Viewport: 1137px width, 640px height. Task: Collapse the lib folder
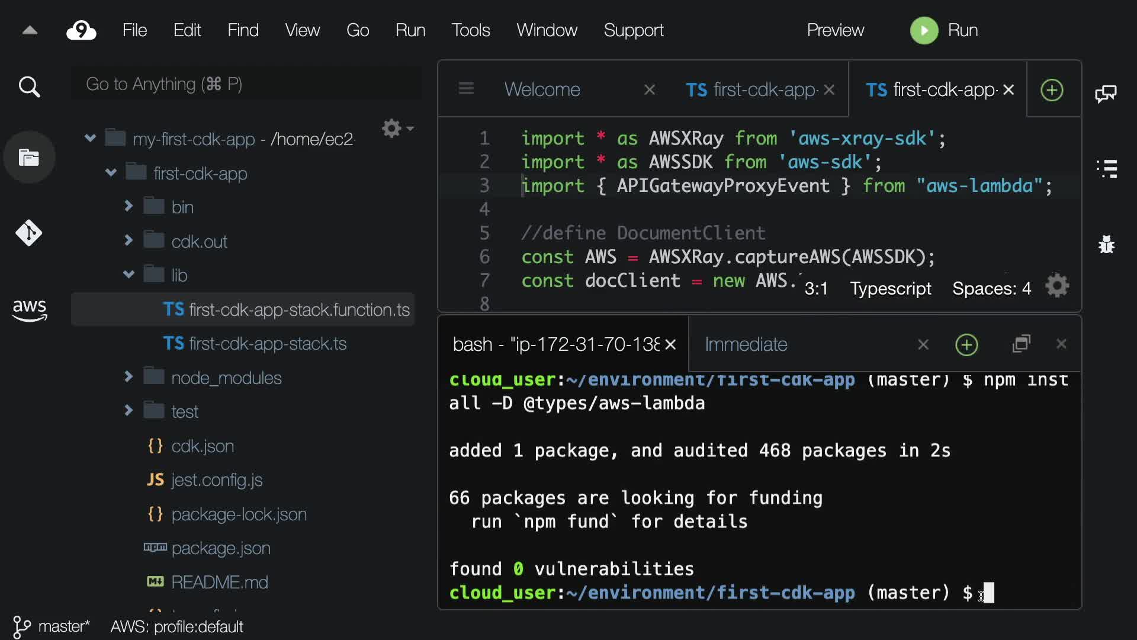[x=129, y=274]
